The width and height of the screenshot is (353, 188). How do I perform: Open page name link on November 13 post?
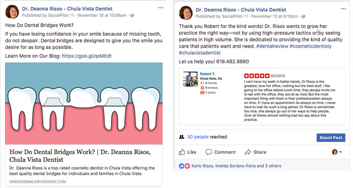(x=241, y=10)
